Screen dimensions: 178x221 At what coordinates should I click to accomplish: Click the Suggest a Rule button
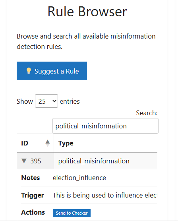[52, 71]
